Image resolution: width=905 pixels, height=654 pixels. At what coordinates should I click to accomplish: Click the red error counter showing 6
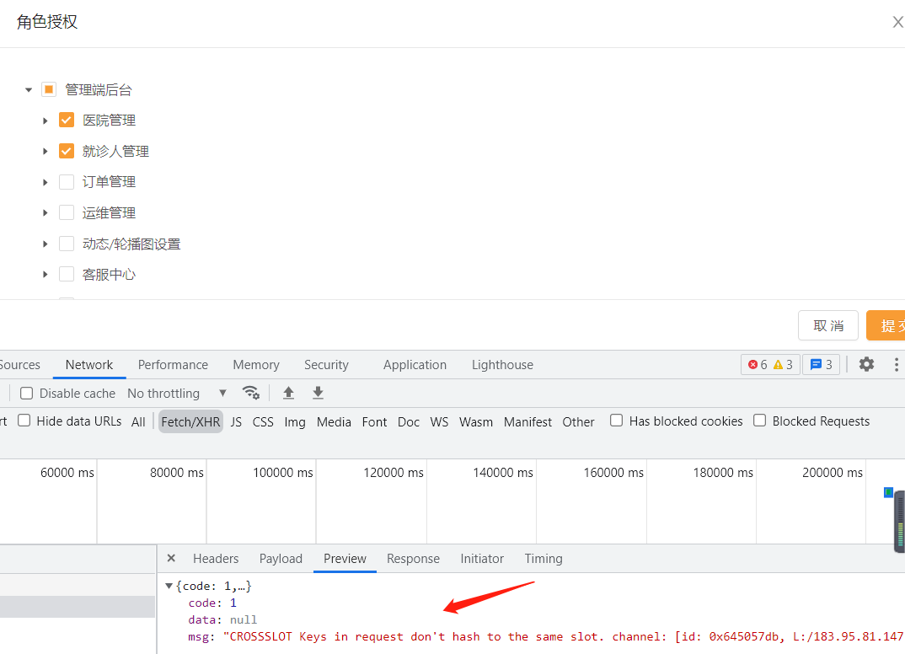pyautogui.click(x=757, y=364)
